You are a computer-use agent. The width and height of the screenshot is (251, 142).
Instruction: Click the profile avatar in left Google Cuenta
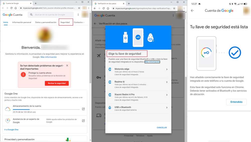tap(85, 15)
